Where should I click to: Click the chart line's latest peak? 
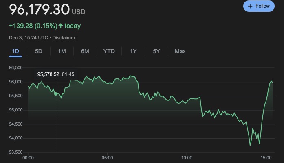coord(271,81)
